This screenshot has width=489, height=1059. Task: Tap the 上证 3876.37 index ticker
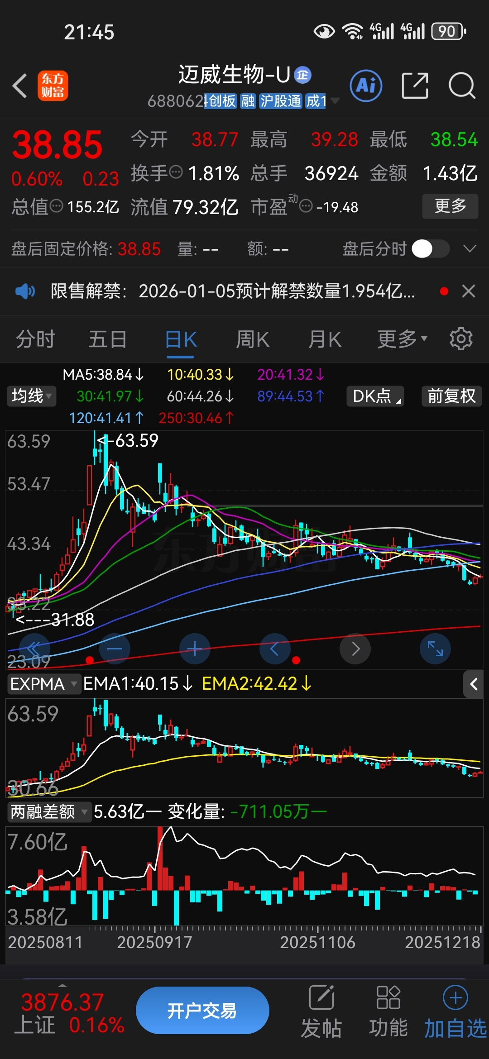pos(69,1014)
